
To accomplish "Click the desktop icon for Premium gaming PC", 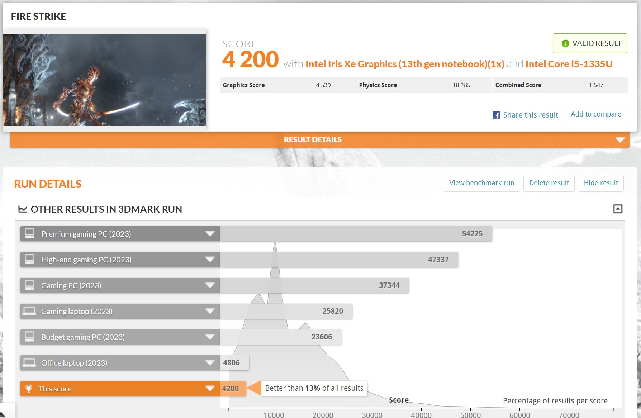I will (29, 233).
